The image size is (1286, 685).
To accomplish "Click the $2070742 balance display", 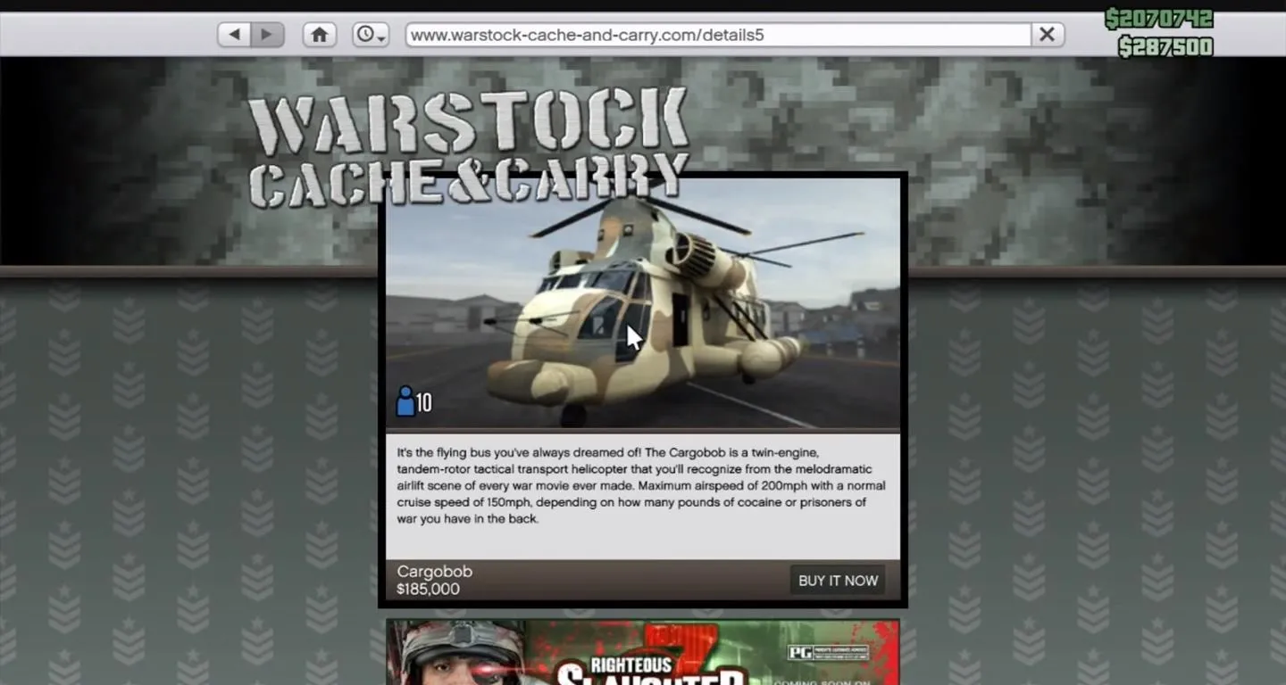I will pyautogui.click(x=1158, y=19).
